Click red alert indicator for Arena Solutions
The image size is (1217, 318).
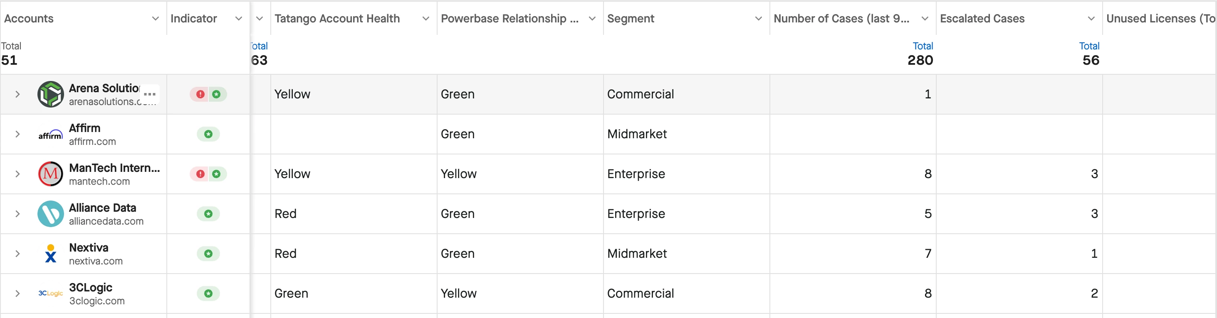point(200,94)
